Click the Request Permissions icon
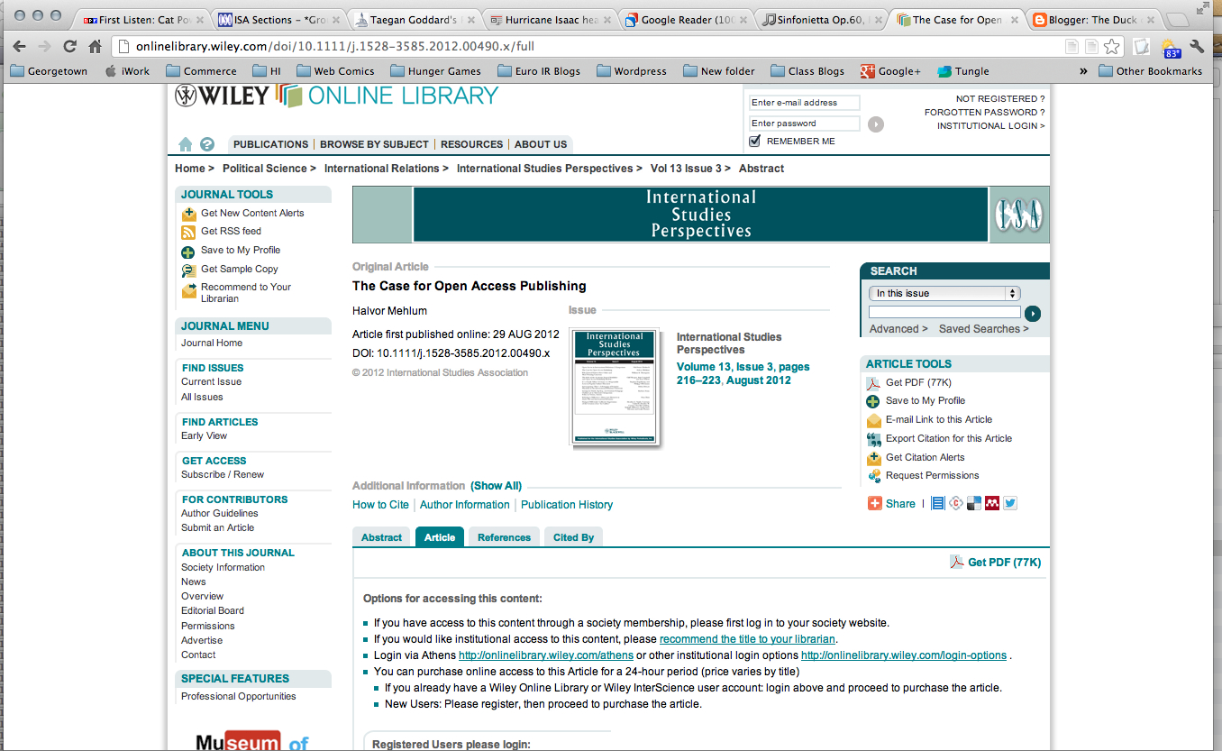 (873, 476)
